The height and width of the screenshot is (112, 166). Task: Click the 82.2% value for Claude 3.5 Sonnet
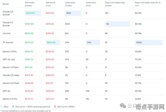pos(138,13)
